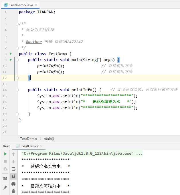Close the TestDemo.java editor tab

click(x=36, y=5)
